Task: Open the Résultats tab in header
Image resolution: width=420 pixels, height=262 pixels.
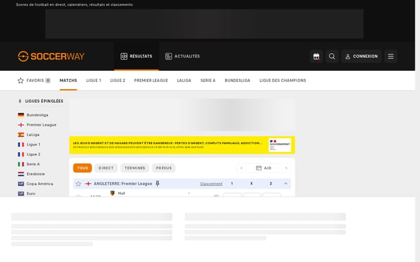Action: pos(136,56)
